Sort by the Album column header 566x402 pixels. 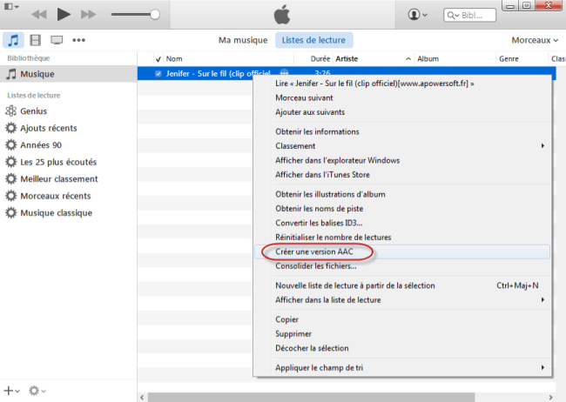[x=455, y=59]
